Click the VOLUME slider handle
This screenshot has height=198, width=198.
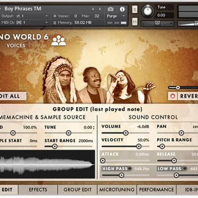tap(126, 133)
